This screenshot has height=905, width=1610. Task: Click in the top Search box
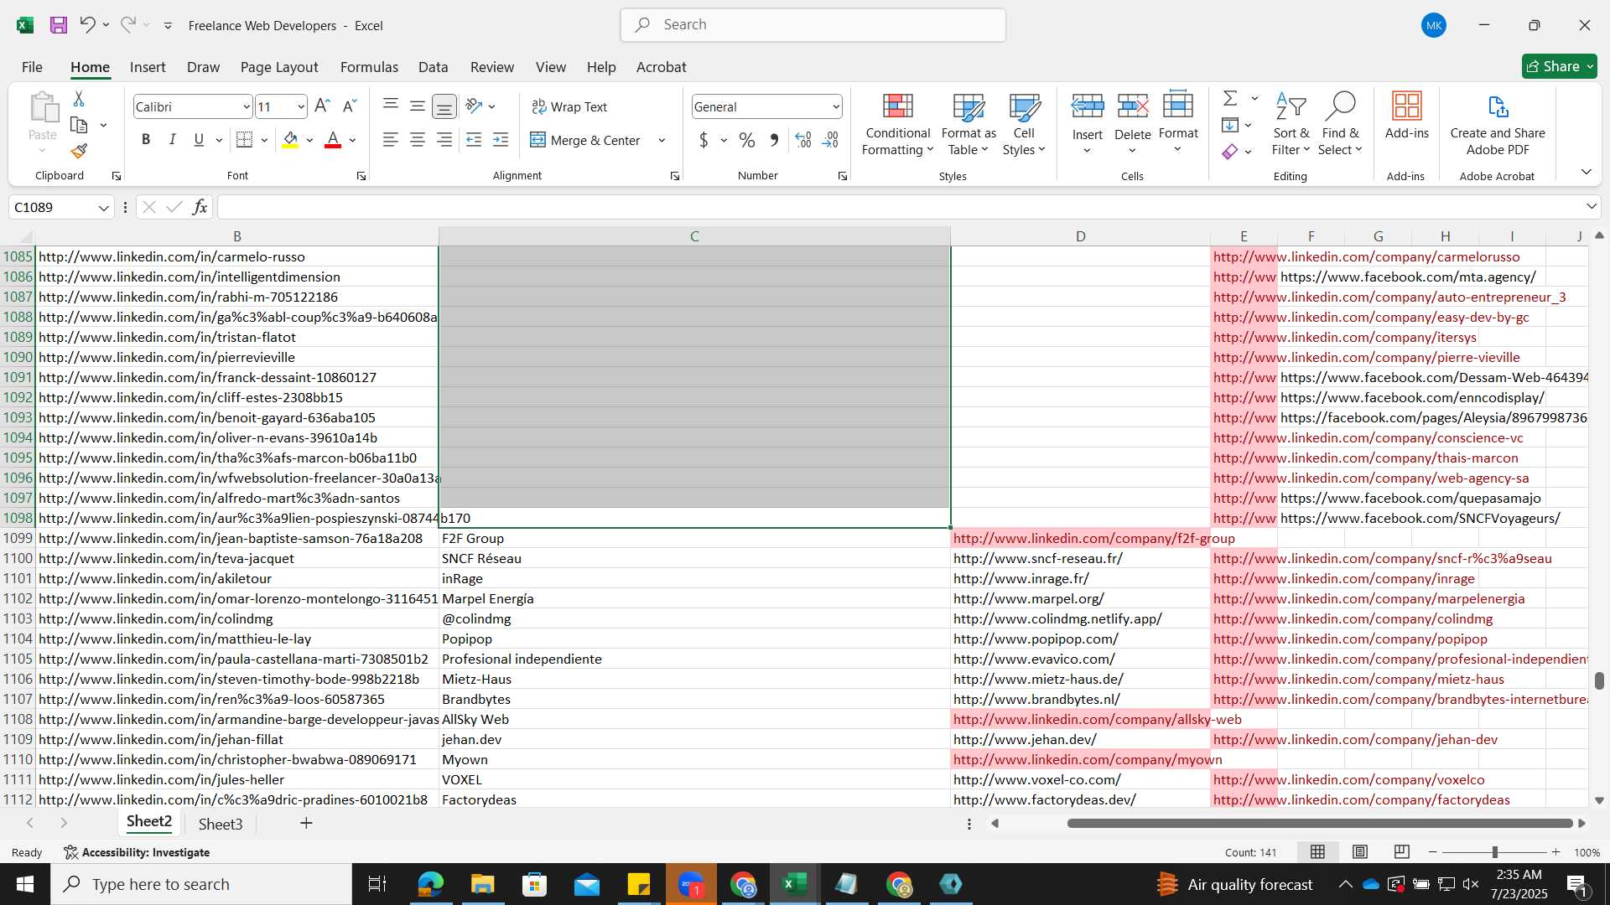pos(813,25)
